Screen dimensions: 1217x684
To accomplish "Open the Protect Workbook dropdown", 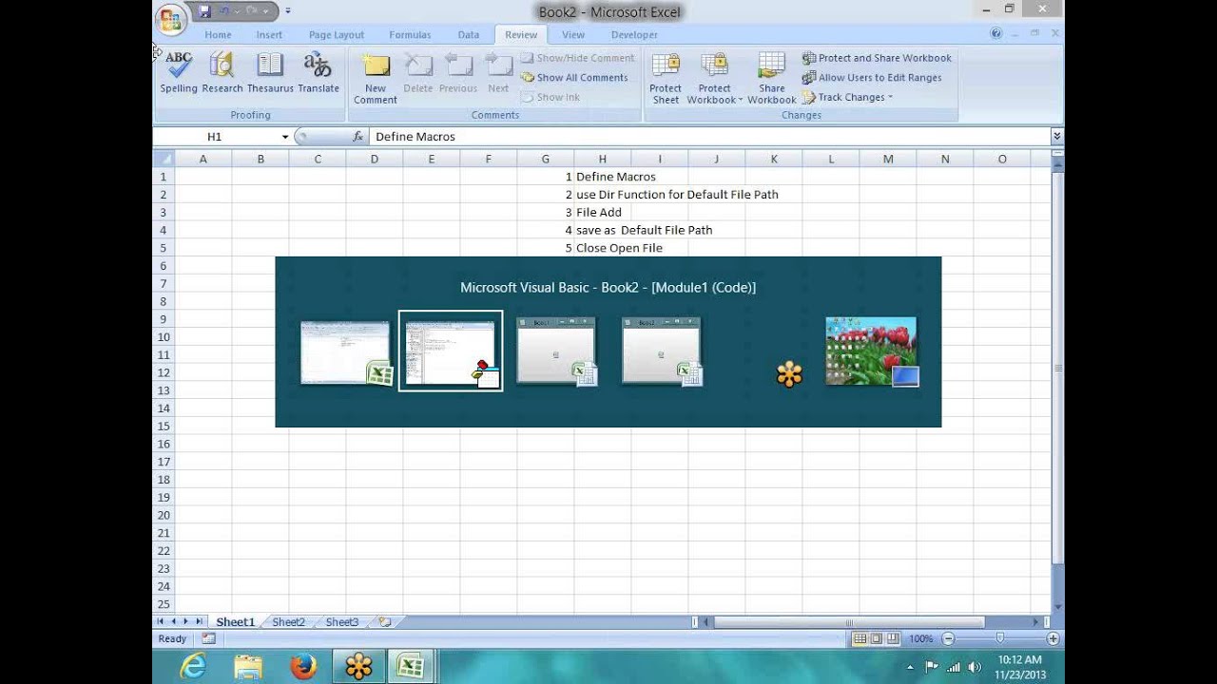I will (x=714, y=78).
